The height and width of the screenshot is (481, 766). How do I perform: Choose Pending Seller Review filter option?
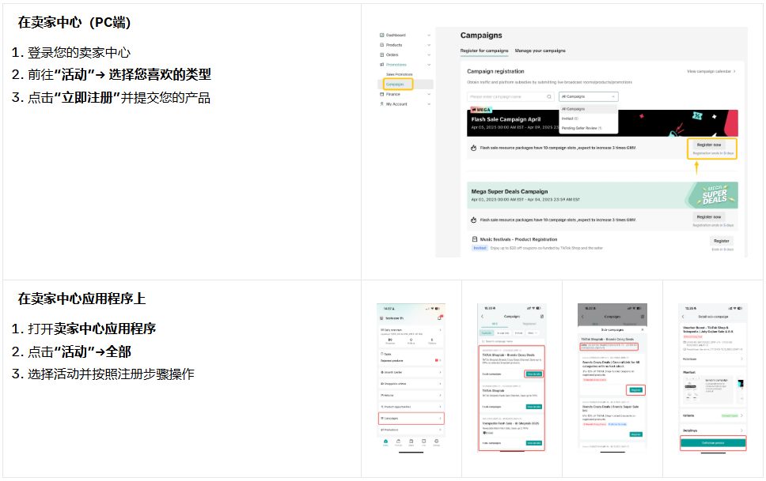point(582,128)
